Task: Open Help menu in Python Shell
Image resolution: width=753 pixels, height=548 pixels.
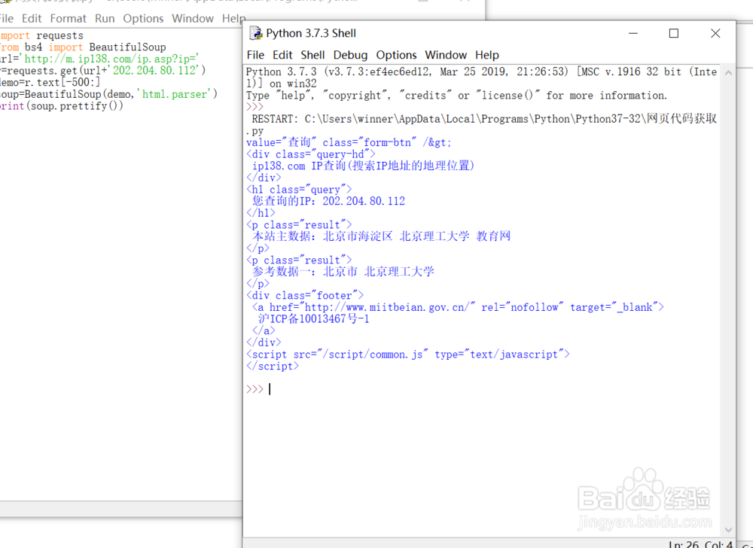Action: point(487,55)
